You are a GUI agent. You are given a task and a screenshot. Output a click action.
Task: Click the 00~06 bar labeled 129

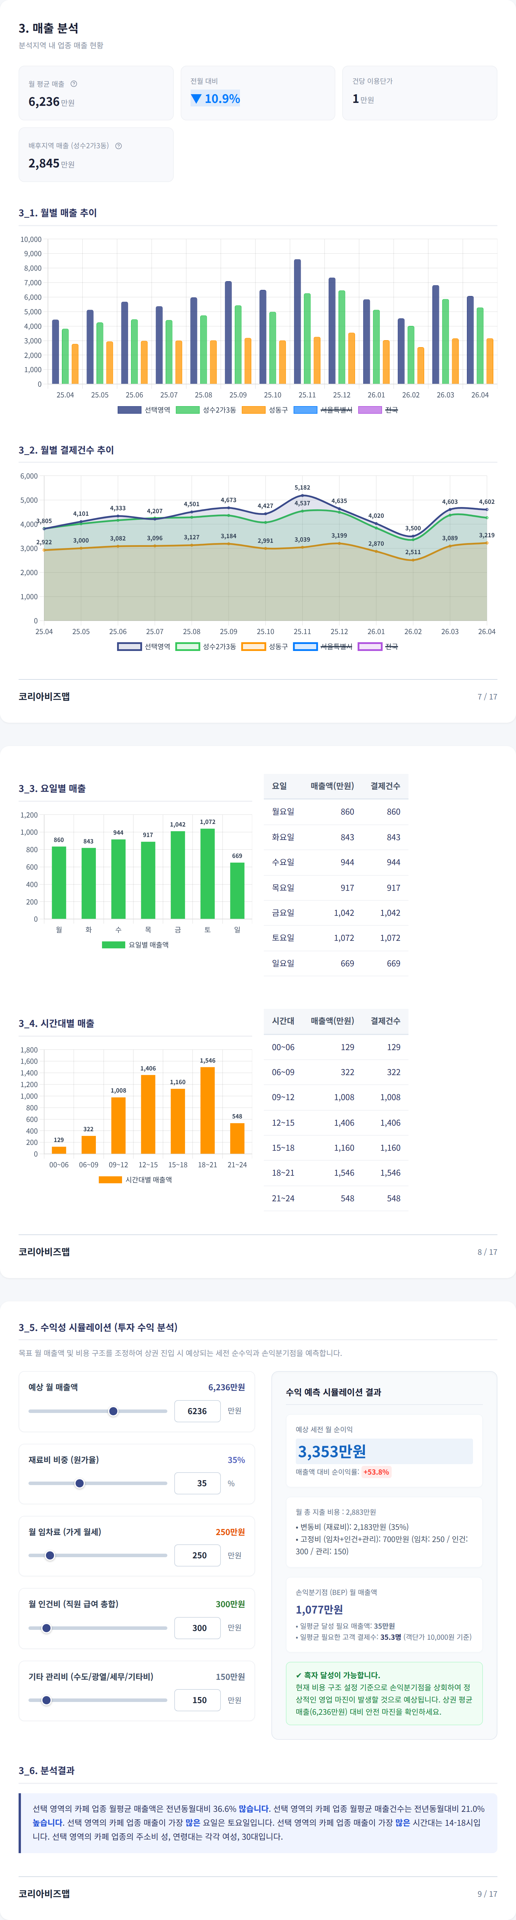(59, 1150)
